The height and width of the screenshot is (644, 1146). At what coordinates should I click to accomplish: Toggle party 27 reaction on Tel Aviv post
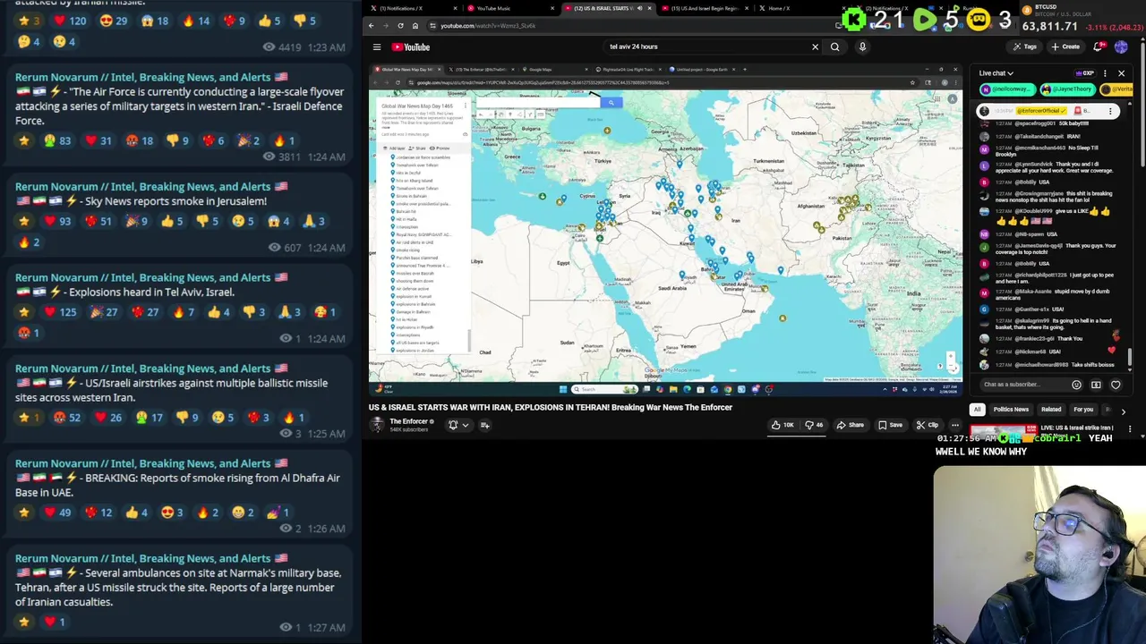[x=105, y=312]
